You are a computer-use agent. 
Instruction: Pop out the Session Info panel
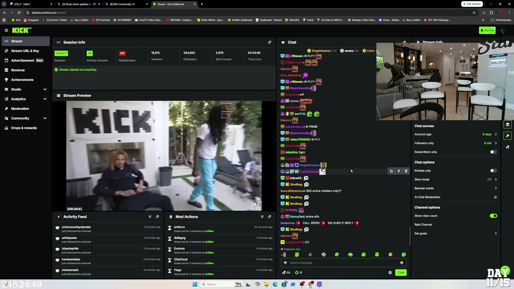pyautogui.click(x=269, y=42)
